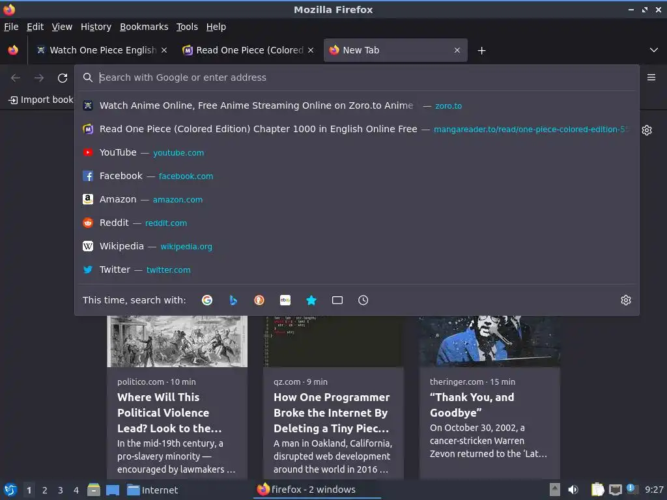Open the History menu
Image resolution: width=667 pixels, height=500 pixels.
96,27
